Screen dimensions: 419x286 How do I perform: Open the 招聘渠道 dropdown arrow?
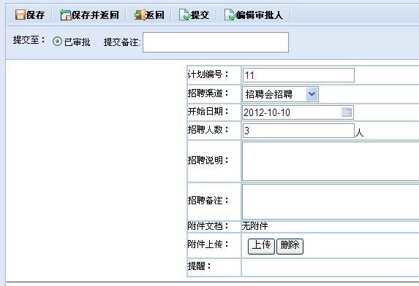312,94
